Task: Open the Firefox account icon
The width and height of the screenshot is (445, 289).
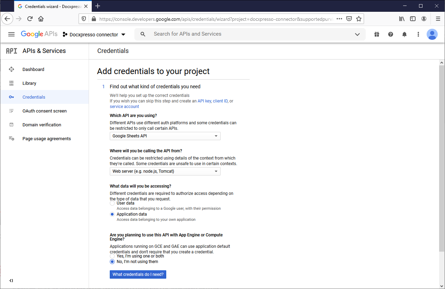Action: tap(424, 19)
